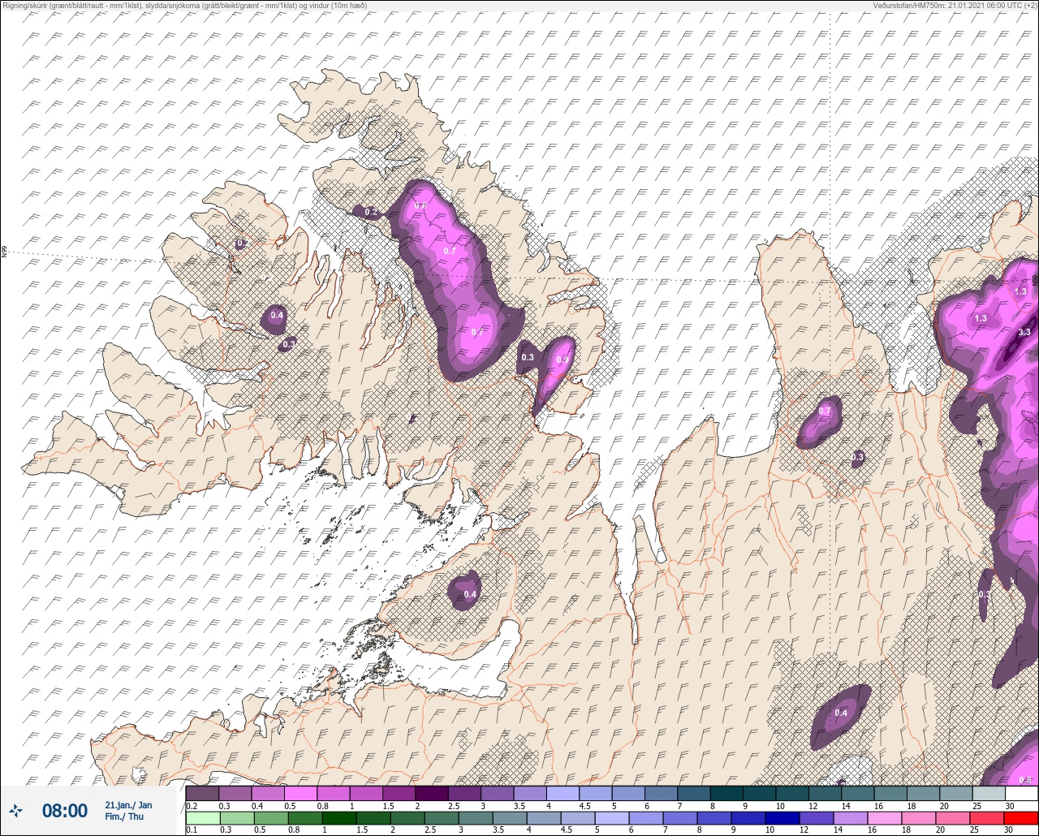Pick the deep blue lower swatch labeled 10
This screenshot has width=1039, height=836.
(x=782, y=818)
